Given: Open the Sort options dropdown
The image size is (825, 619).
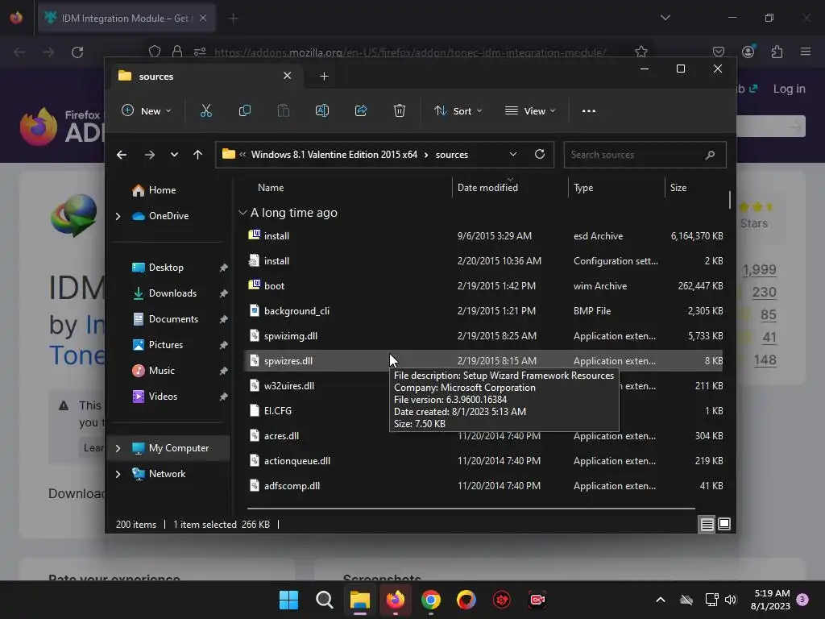Looking at the screenshot, I should click(458, 111).
